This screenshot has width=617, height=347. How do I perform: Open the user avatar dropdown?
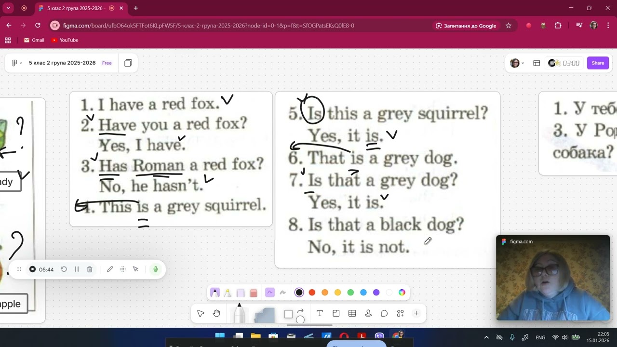tap(517, 63)
